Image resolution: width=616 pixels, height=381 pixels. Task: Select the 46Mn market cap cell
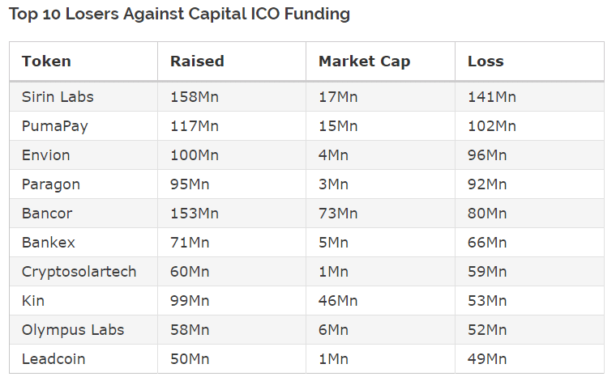tap(338, 301)
